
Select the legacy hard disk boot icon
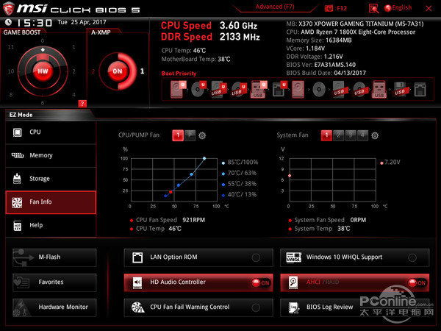pos(298,89)
